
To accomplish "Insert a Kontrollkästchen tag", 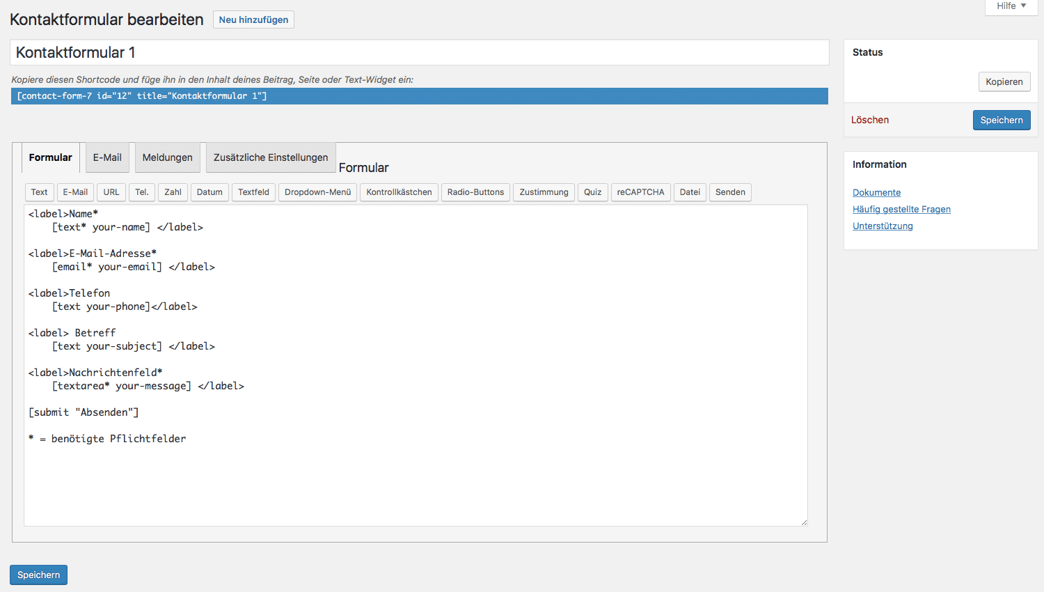I will (x=400, y=192).
